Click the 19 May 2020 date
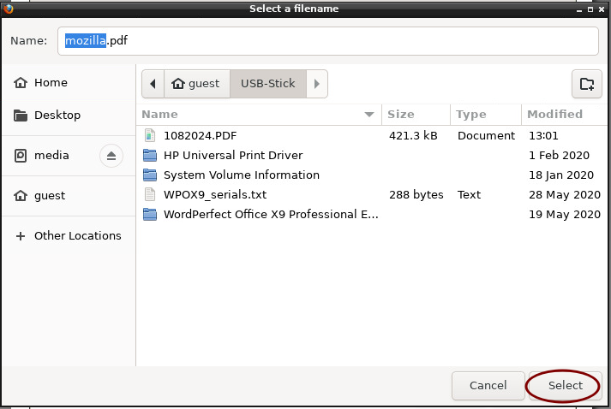This screenshot has height=409, width=611. 565,215
